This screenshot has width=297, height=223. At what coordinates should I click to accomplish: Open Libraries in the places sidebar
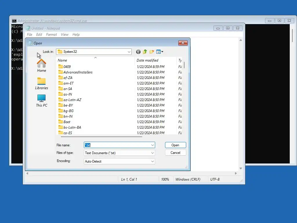tap(41, 83)
